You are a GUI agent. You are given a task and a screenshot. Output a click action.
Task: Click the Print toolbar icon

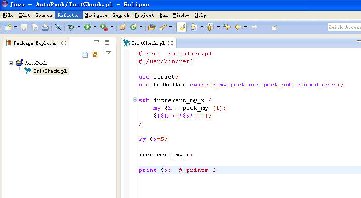pyautogui.click(x=45, y=27)
